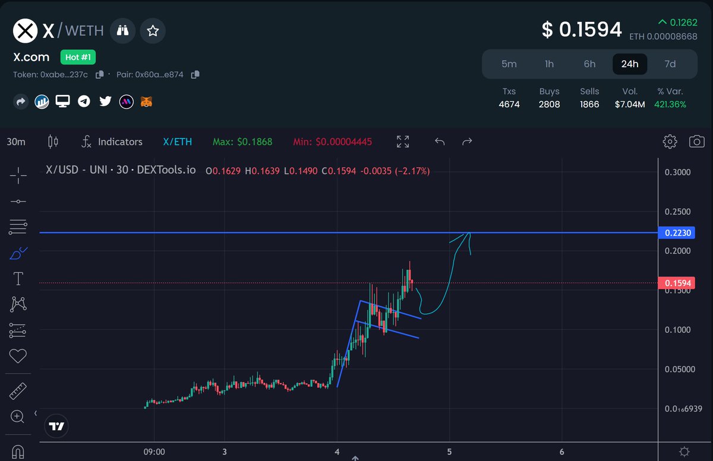Click the 0.3000 price axis label
Screen dimensions: 713x461
(x=677, y=172)
